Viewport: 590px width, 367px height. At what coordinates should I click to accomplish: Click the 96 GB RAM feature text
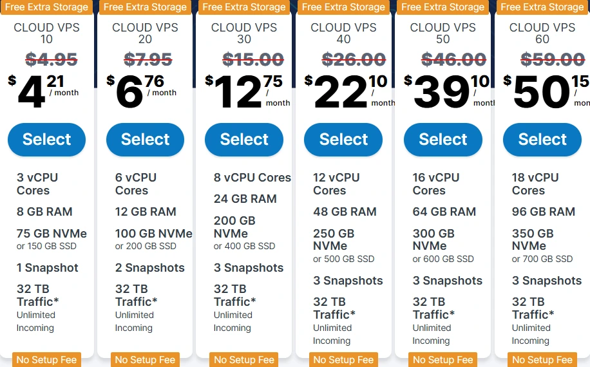(x=543, y=212)
